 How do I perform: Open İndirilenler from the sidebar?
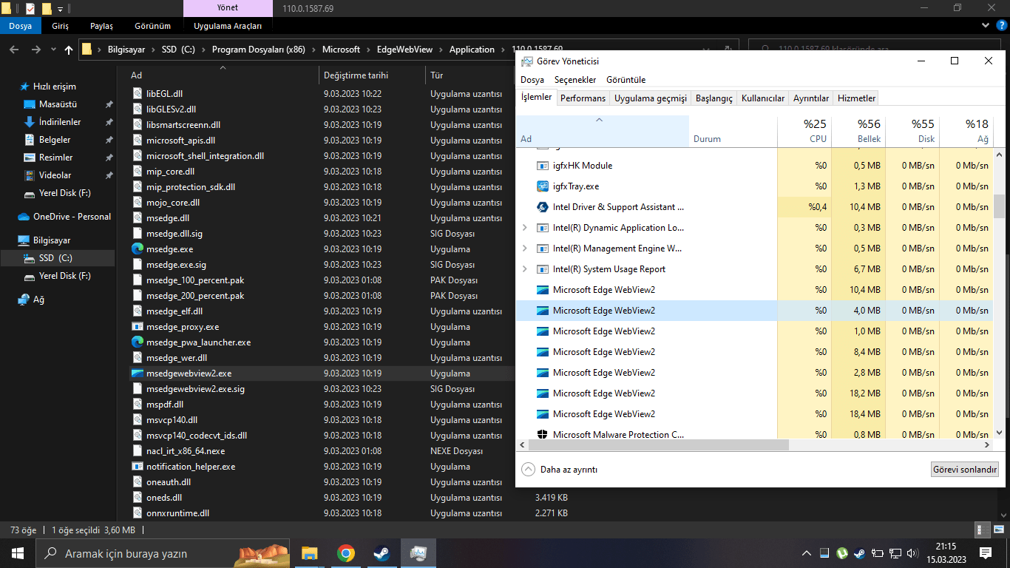coord(60,122)
